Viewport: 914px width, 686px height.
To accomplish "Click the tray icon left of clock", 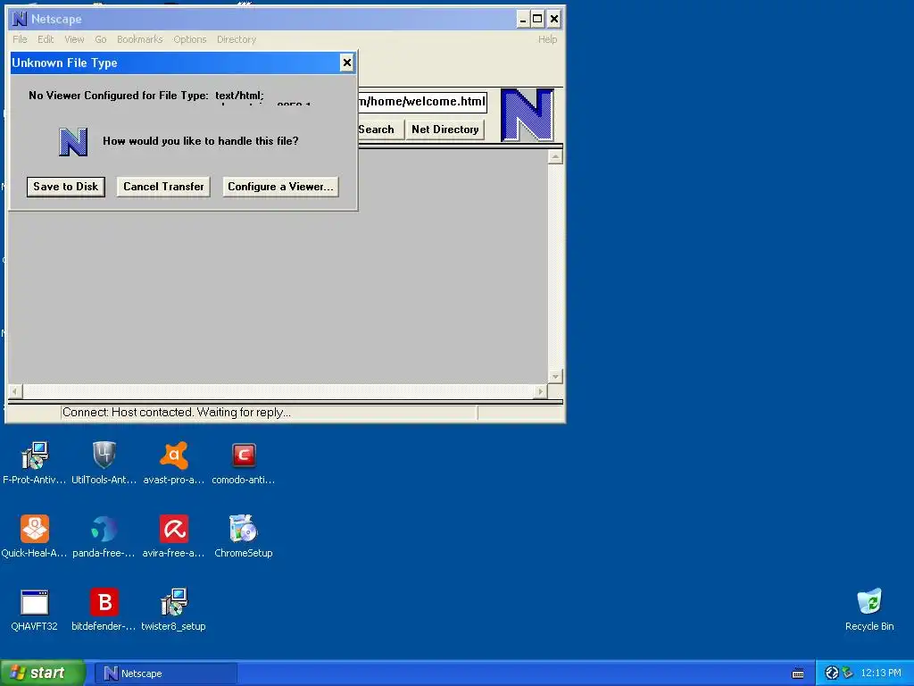I will 848,673.
